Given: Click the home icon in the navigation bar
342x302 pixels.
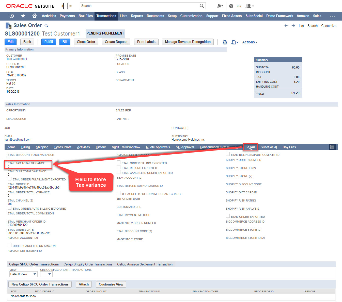Looking at the screenshot, I should [34, 16].
